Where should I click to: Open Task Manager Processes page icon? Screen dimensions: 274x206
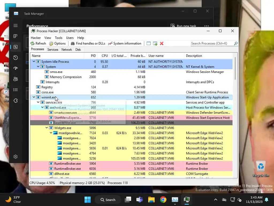coord(16,36)
